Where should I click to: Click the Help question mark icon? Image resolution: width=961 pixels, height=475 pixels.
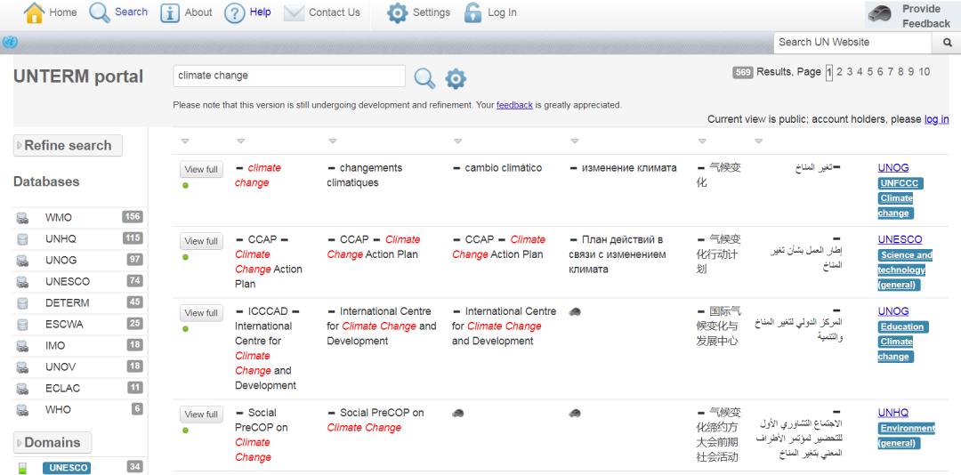(x=234, y=12)
